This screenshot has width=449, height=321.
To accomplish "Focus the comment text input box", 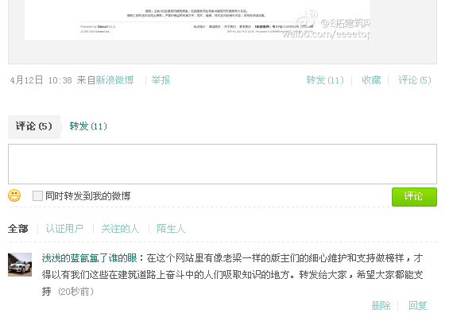I will coord(223,164).
